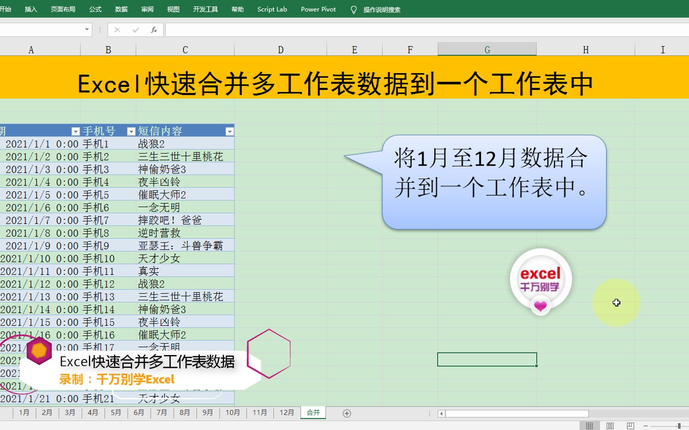Viewport: 689px width, 430px height.
Task: Select column E header
Action: [x=354, y=50]
